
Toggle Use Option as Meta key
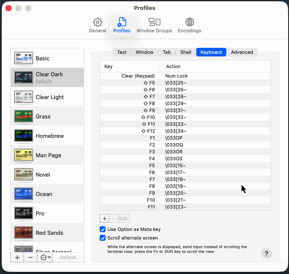click(103, 229)
